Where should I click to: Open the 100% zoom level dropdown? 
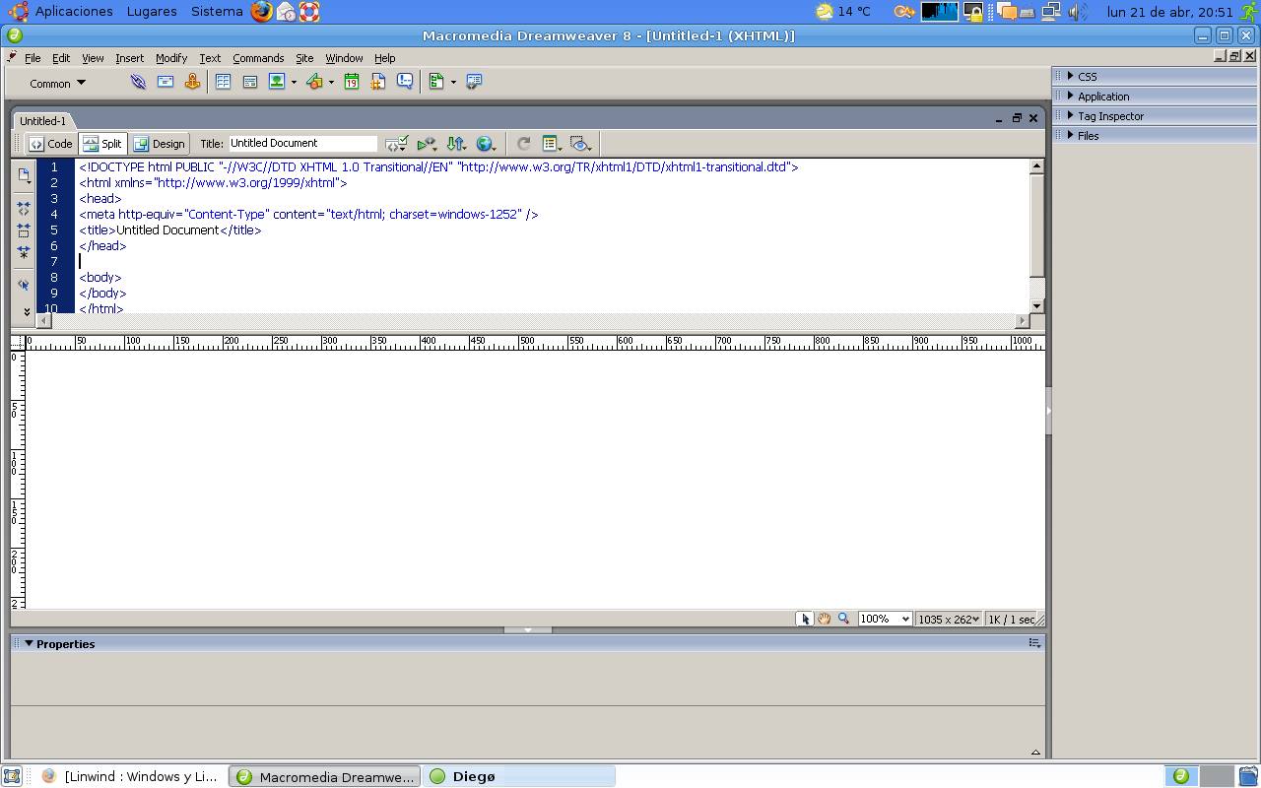[884, 619]
